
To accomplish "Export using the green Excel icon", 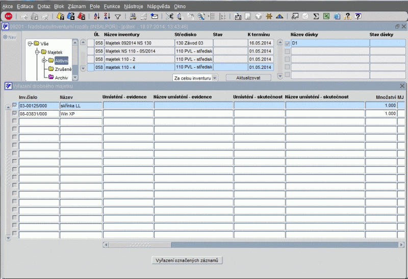I will 326,16.
